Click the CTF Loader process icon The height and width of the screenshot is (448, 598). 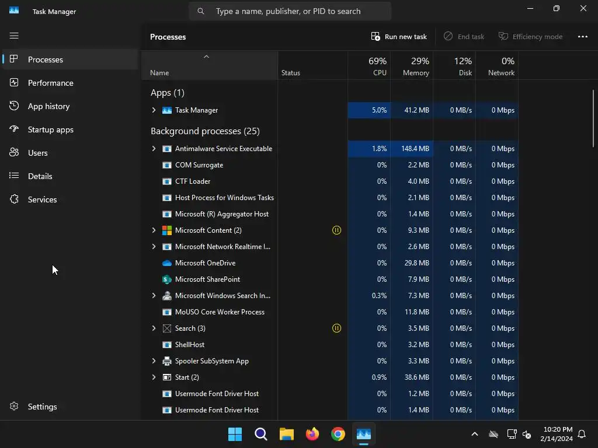[166, 181]
